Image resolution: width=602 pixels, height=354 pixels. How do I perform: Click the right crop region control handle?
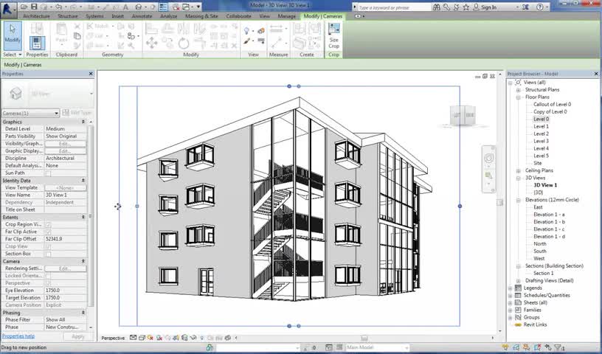tap(460, 206)
